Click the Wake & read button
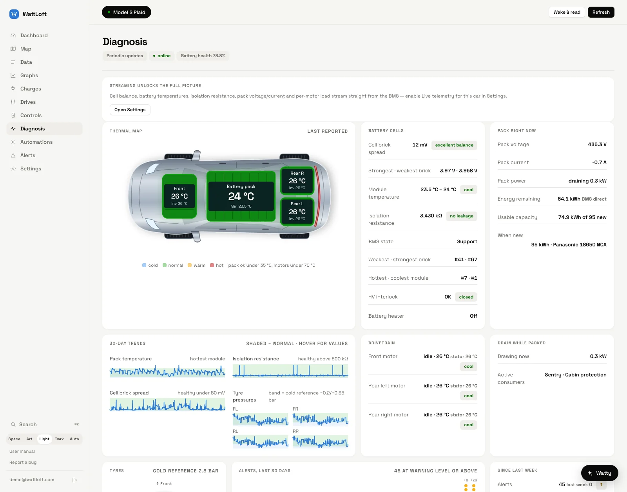The image size is (627, 492). point(567,12)
